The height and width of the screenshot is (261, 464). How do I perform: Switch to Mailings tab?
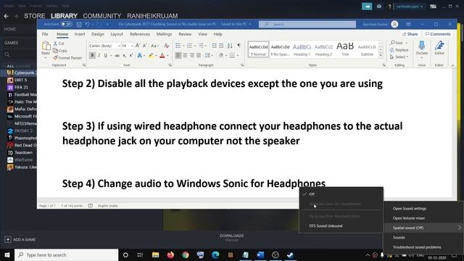164,34
